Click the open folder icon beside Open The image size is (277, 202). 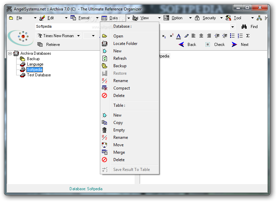105,36
